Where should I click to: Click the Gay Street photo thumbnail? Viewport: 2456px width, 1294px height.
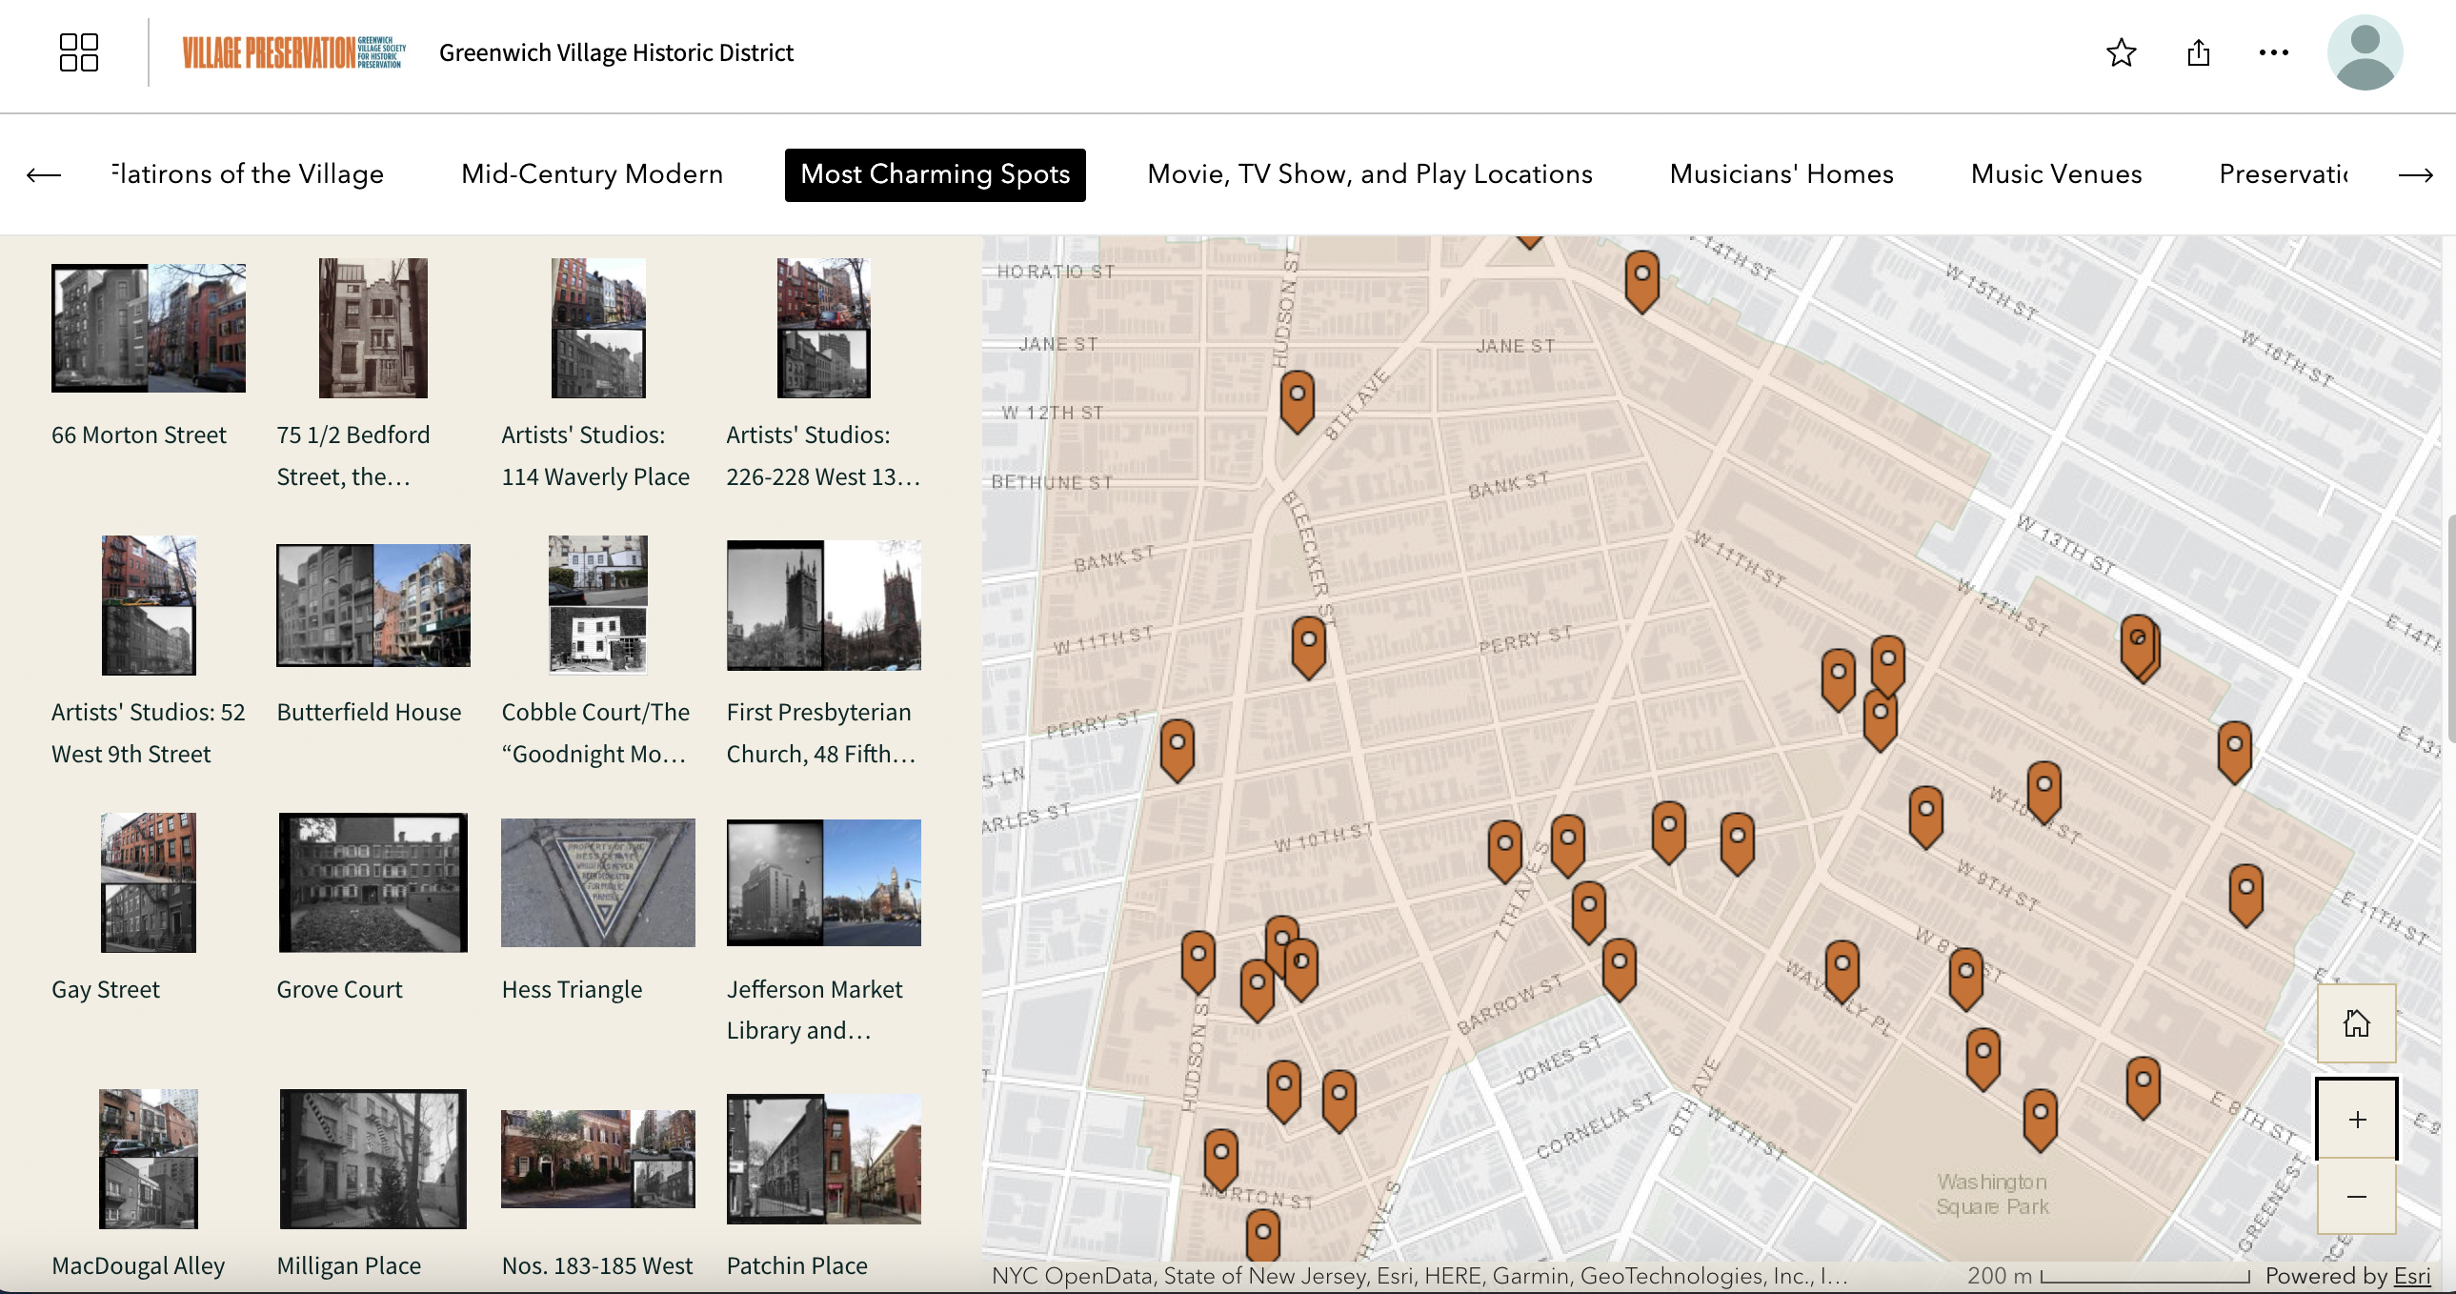(x=148, y=882)
